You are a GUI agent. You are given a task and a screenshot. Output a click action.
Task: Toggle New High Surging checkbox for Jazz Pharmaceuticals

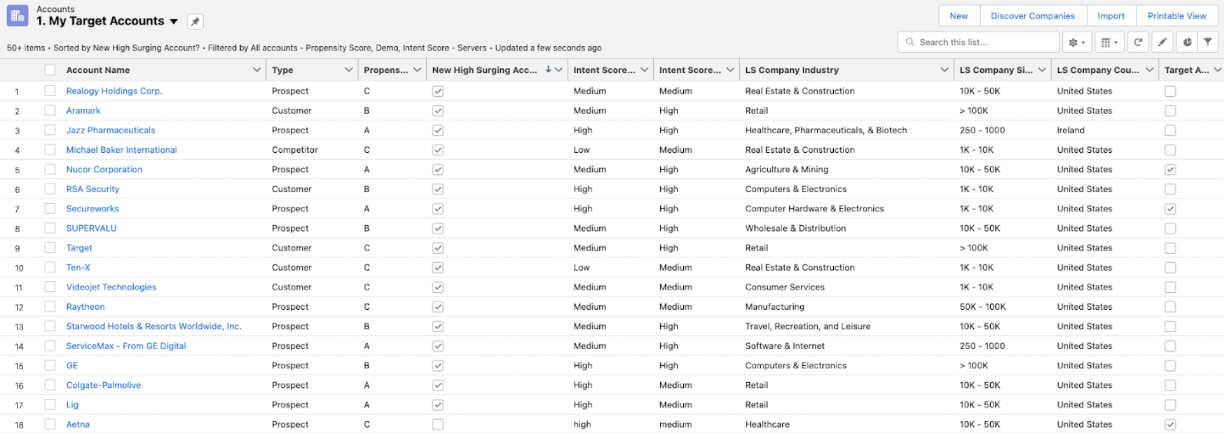click(438, 130)
